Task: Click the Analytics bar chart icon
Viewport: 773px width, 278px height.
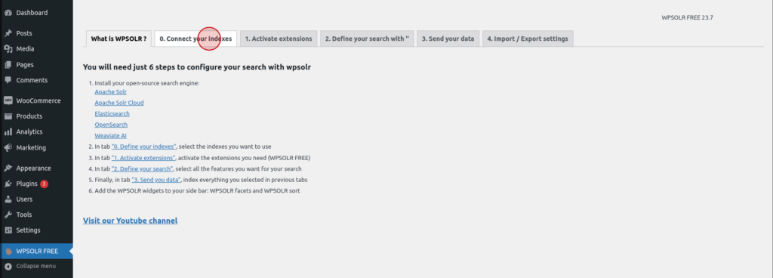Action: (x=8, y=131)
